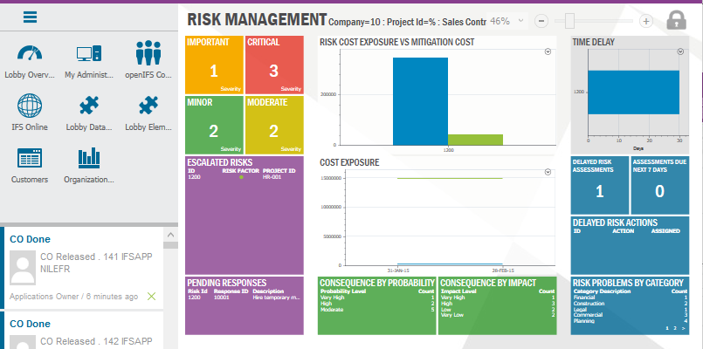Open Lobby Data Sources puzzle icon
Viewport: 703px width, 349px height.
point(89,107)
